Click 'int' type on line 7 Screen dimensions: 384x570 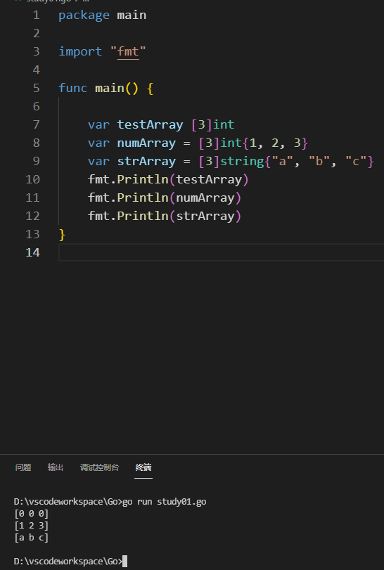[x=224, y=124]
